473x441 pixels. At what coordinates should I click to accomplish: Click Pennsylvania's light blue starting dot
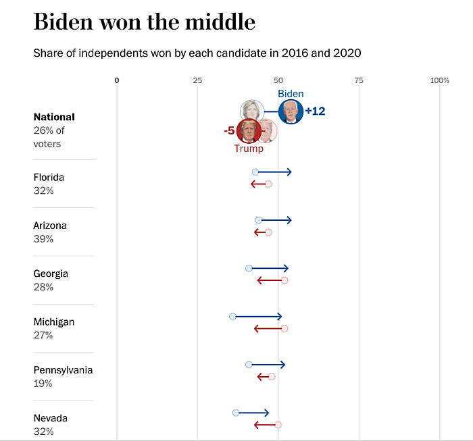249,365
